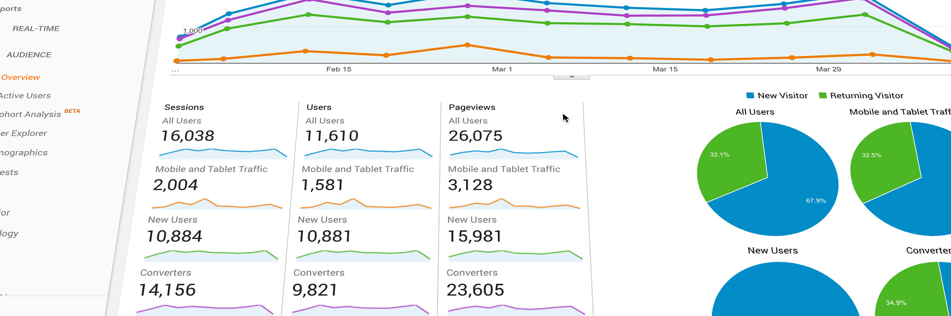Click the Mar 29 date axis label
Screen dimensions: 951x316
point(828,69)
